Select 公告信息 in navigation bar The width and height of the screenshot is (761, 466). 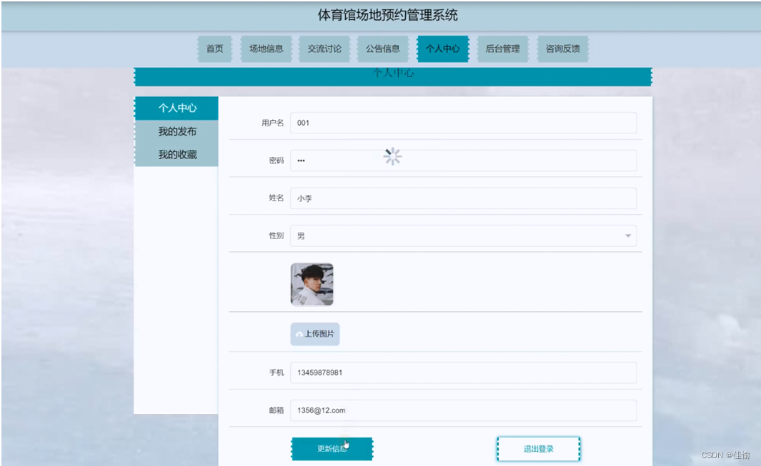point(382,49)
